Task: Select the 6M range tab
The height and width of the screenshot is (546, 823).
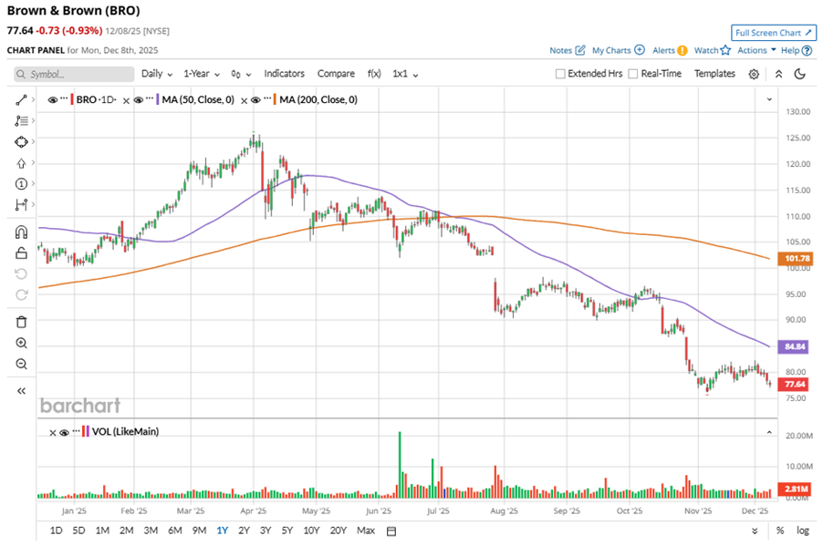Action: point(175,531)
